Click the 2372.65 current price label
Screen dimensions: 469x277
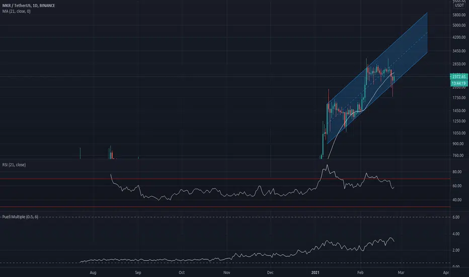459,77
